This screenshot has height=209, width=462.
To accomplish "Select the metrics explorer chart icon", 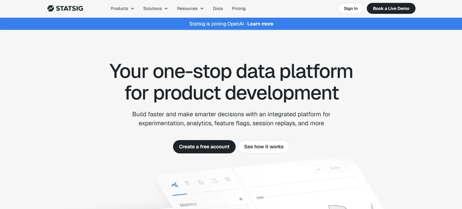I will coord(175,184).
